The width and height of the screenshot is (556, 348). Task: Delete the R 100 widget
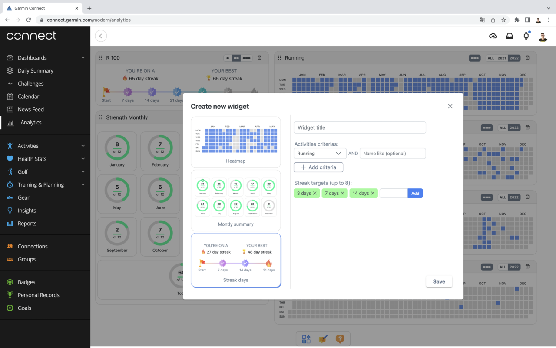point(259,58)
